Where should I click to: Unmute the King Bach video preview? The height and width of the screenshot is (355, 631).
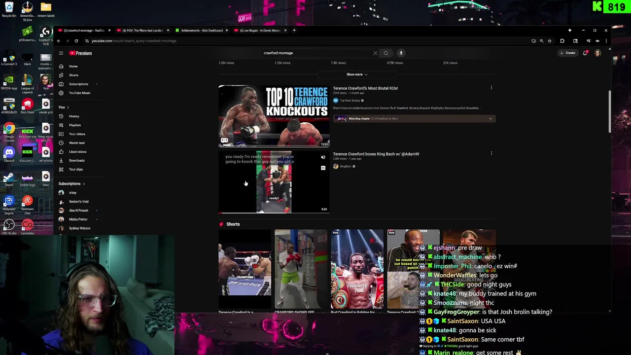pyautogui.click(x=323, y=157)
